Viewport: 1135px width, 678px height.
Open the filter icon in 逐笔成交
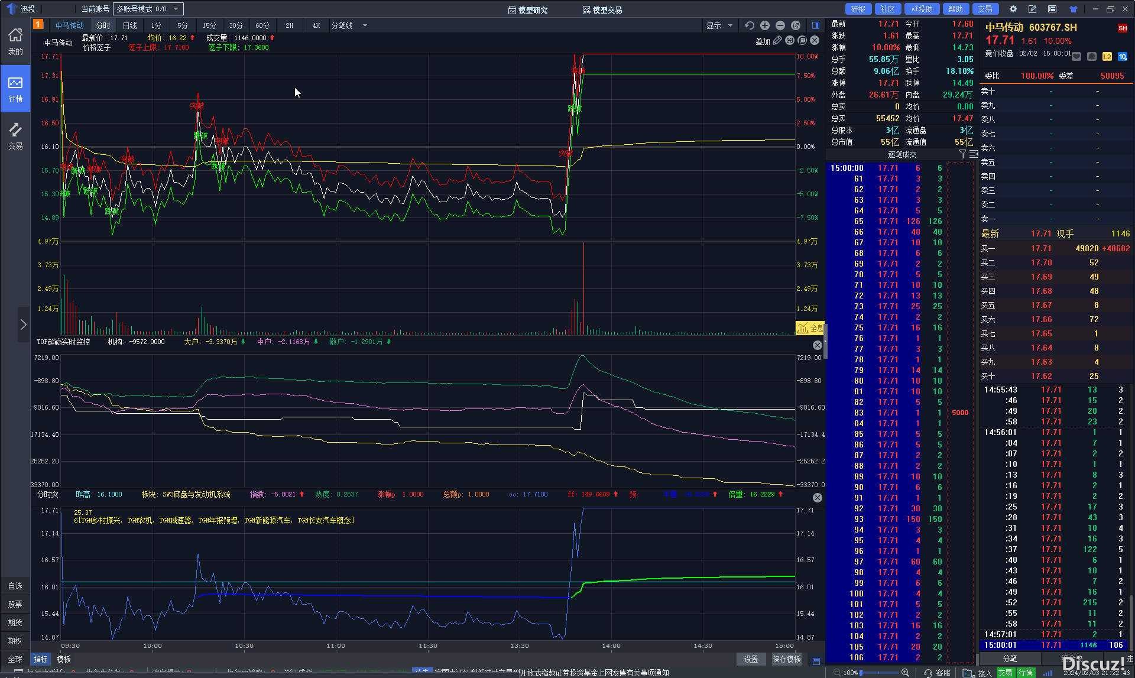pos(962,154)
